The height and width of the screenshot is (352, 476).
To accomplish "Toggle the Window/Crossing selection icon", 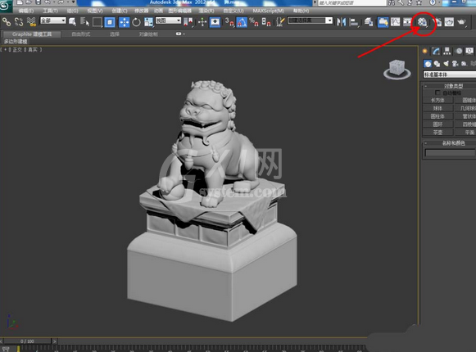I will coord(110,22).
